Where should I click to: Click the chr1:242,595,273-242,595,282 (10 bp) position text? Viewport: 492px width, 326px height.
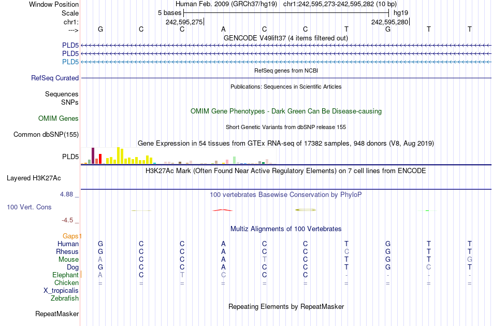(340, 4)
